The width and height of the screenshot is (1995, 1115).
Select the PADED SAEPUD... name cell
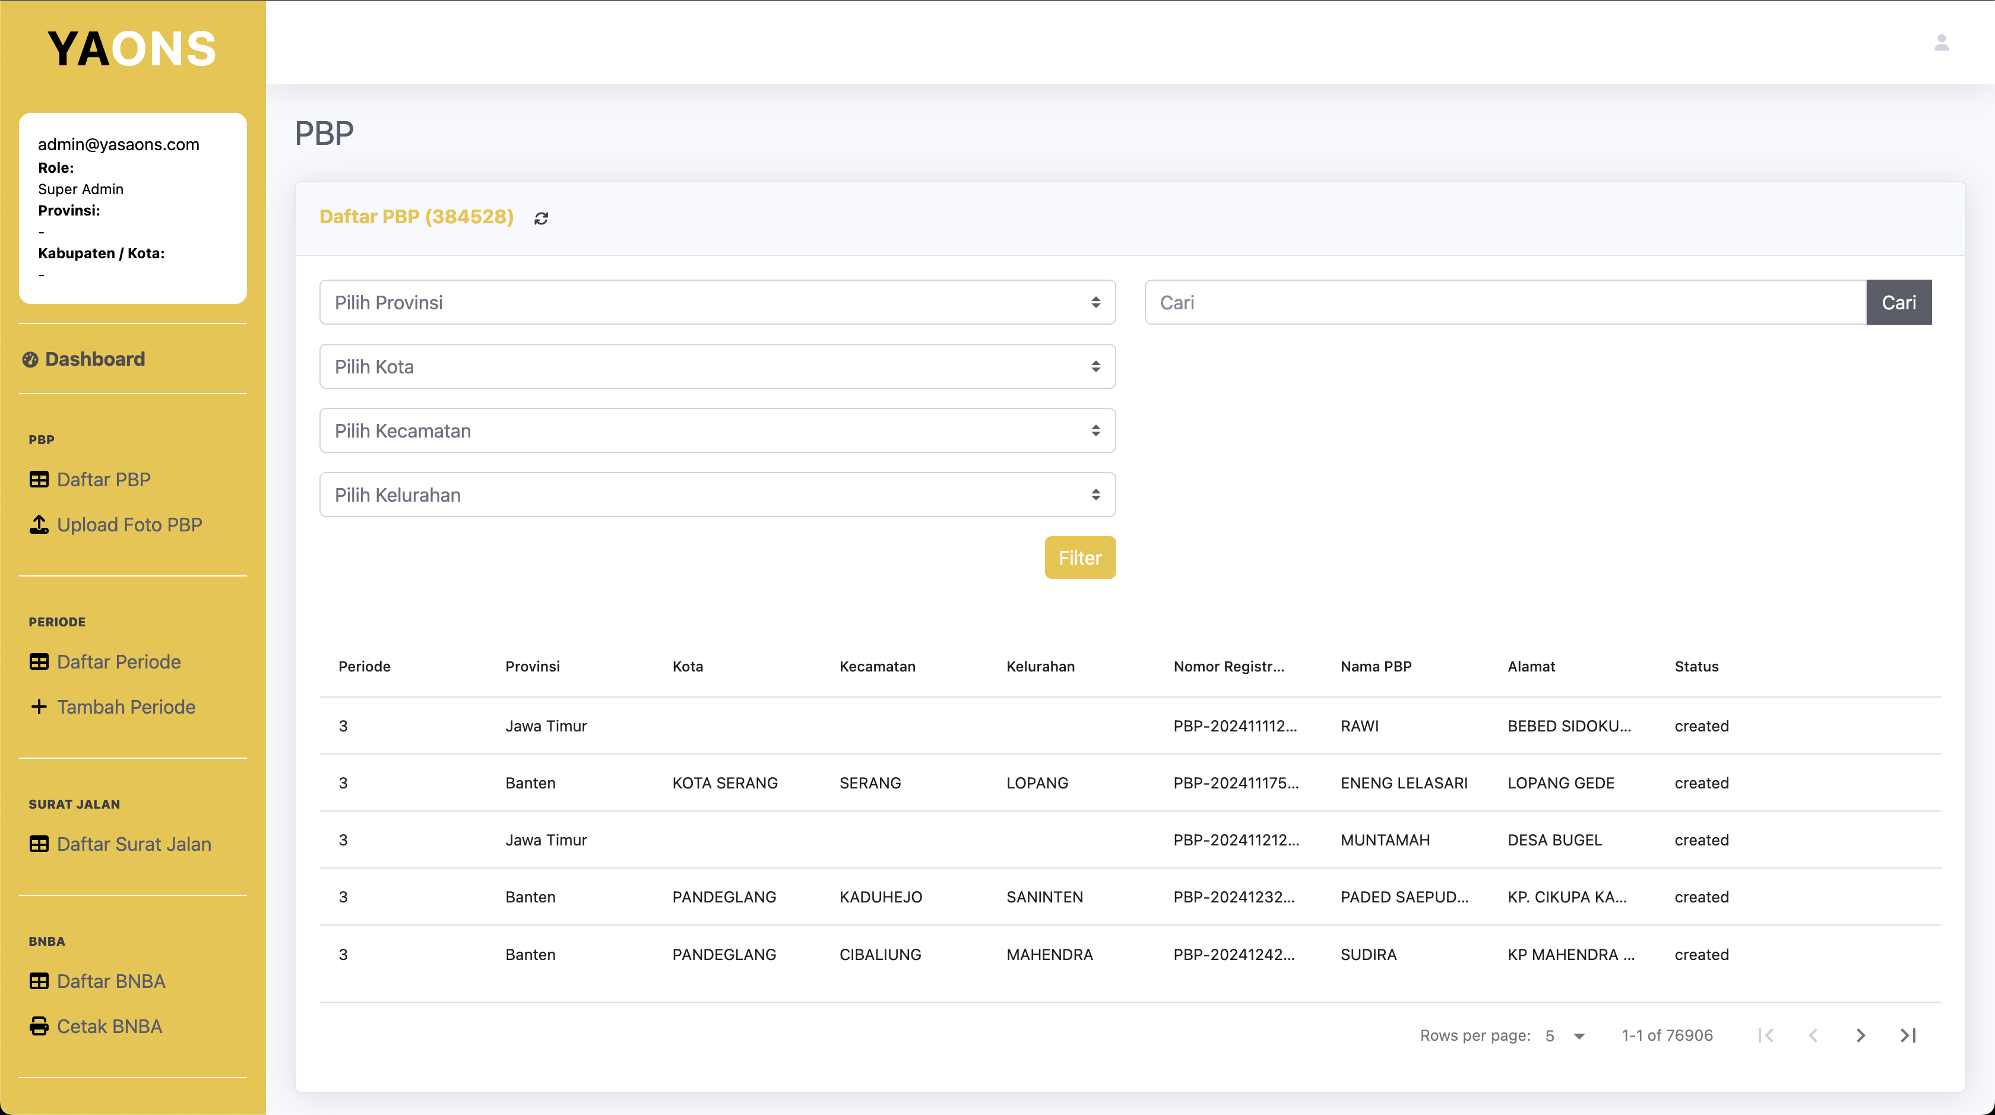point(1404,897)
